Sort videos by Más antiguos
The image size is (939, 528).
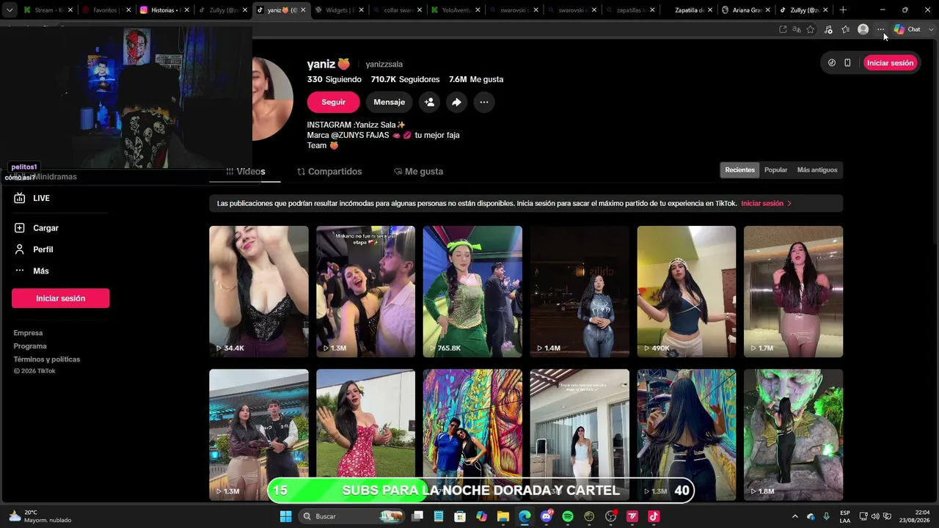point(817,170)
